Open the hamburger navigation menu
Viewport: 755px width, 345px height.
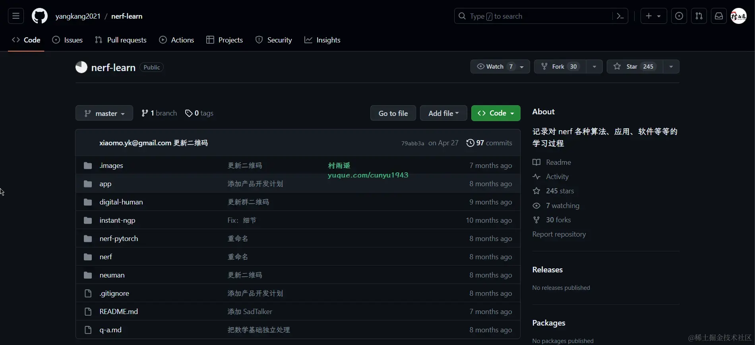tap(16, 16)
